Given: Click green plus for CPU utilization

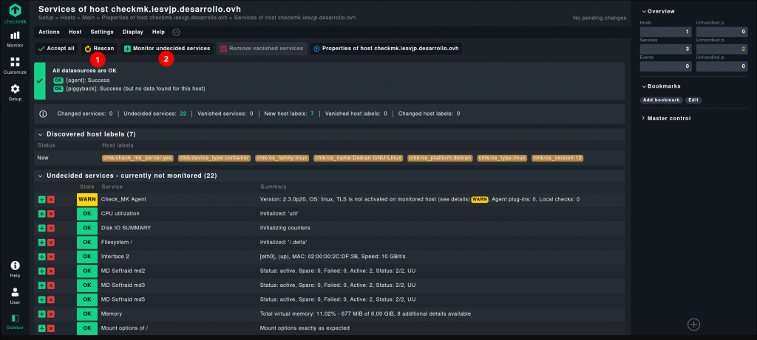Looking at the screenshot, I should pos(42,214).
